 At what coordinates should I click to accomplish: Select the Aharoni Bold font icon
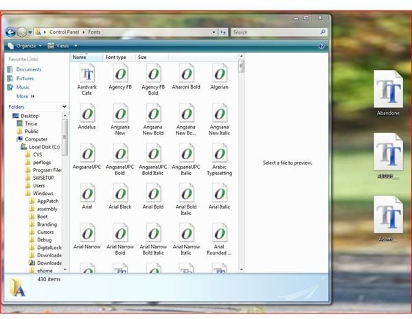pyautogui.click(x=186, y=74)
